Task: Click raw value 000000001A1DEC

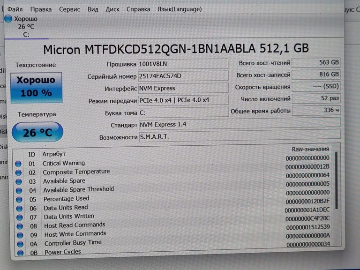Action: [x=307, y=210]
